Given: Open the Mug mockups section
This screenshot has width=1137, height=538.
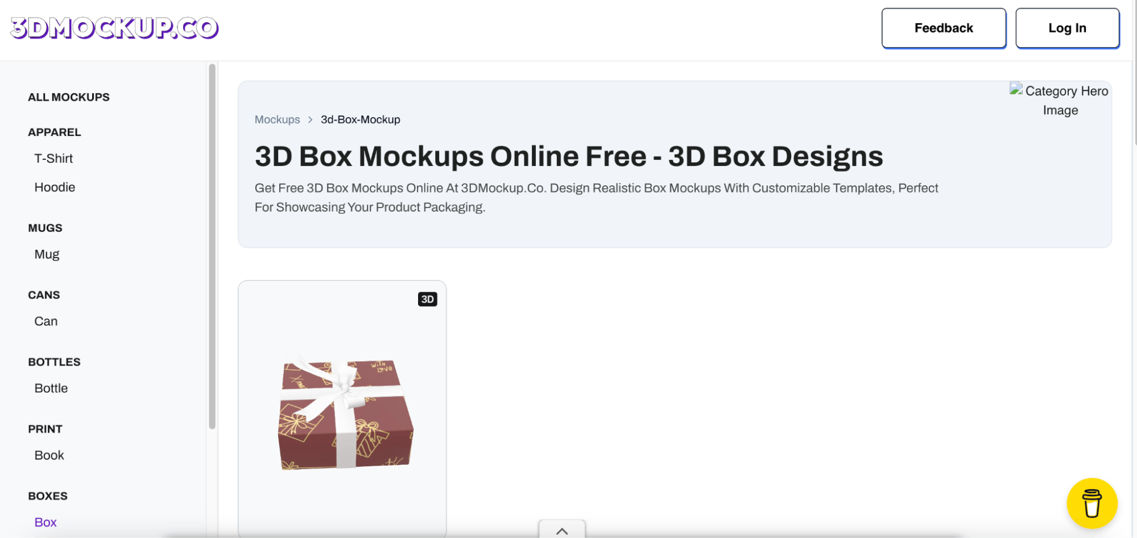Looking at the screenshot, I should coord(47,254).
